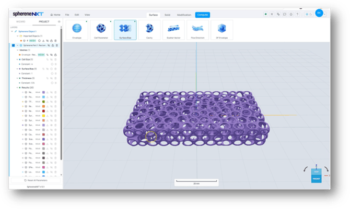Toggle eye icon beside PROJECT tab
The image size is (350, 209).
[x=59, y=21]
